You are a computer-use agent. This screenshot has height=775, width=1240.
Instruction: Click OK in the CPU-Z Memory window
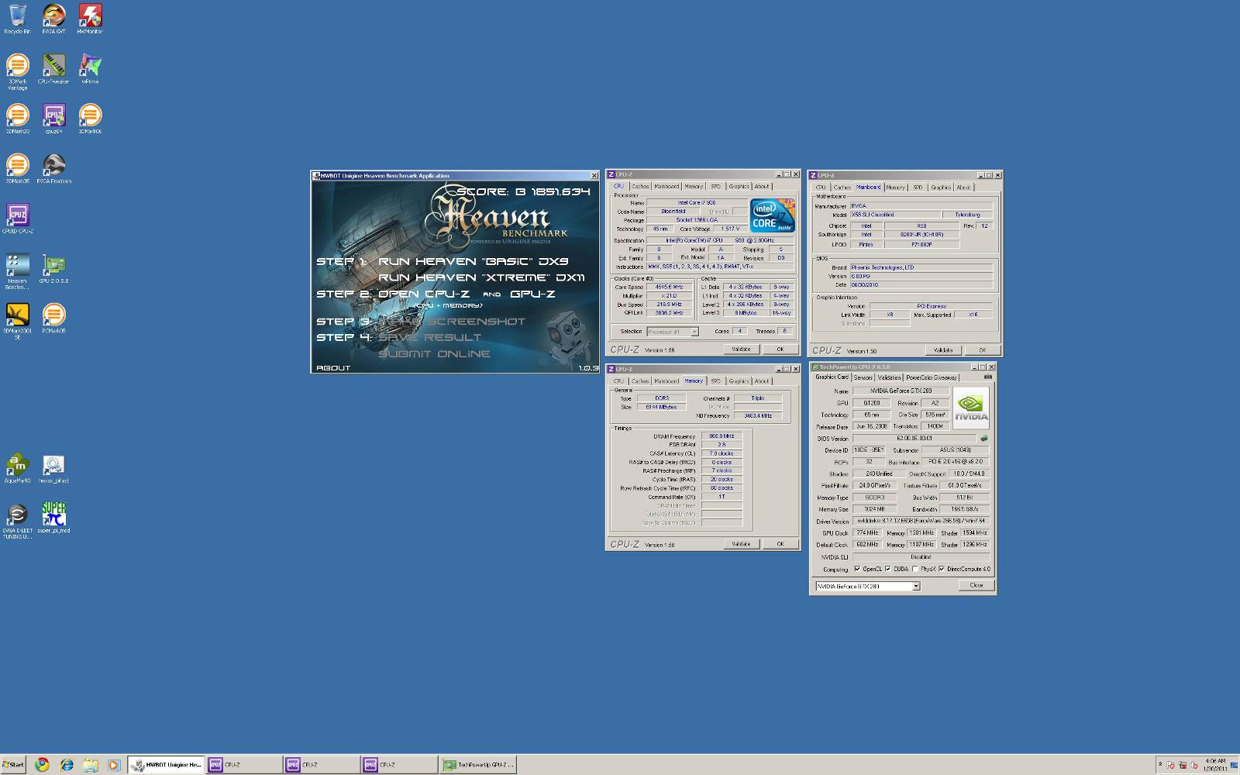(x=780, y=543)
